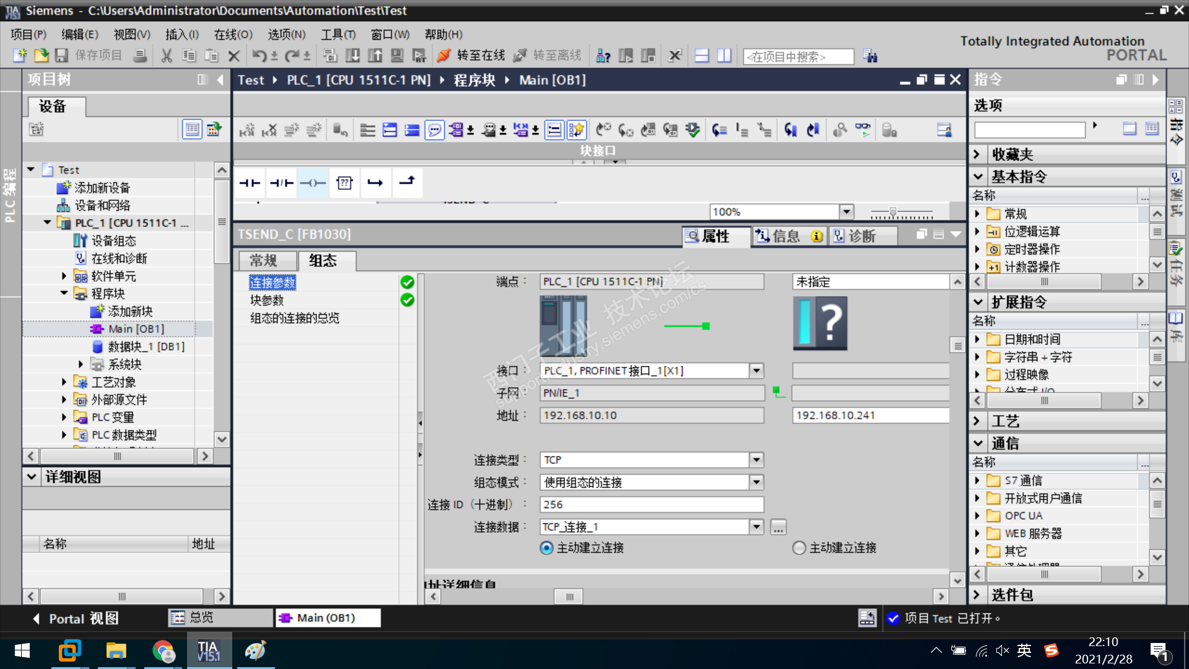The width and height of the screenshot is (1189, 669).
Task: Open the Online menu
Action: [x=233, y=35]
